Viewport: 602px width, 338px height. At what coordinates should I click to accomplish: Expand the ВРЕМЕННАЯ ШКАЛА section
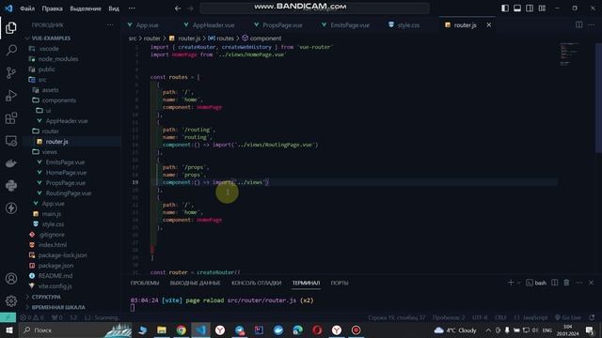tap(58, 307)
